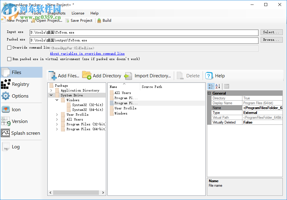Click the Add Directory toolbar icon
The height and width of the screenshot is (200, 287).
click(x=87, y=75)
